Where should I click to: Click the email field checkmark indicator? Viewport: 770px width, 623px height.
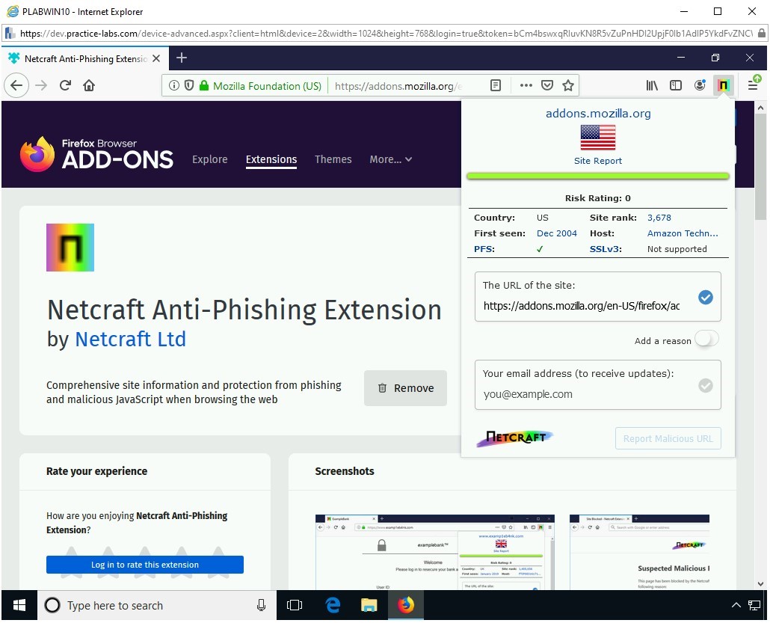(705, 386)
